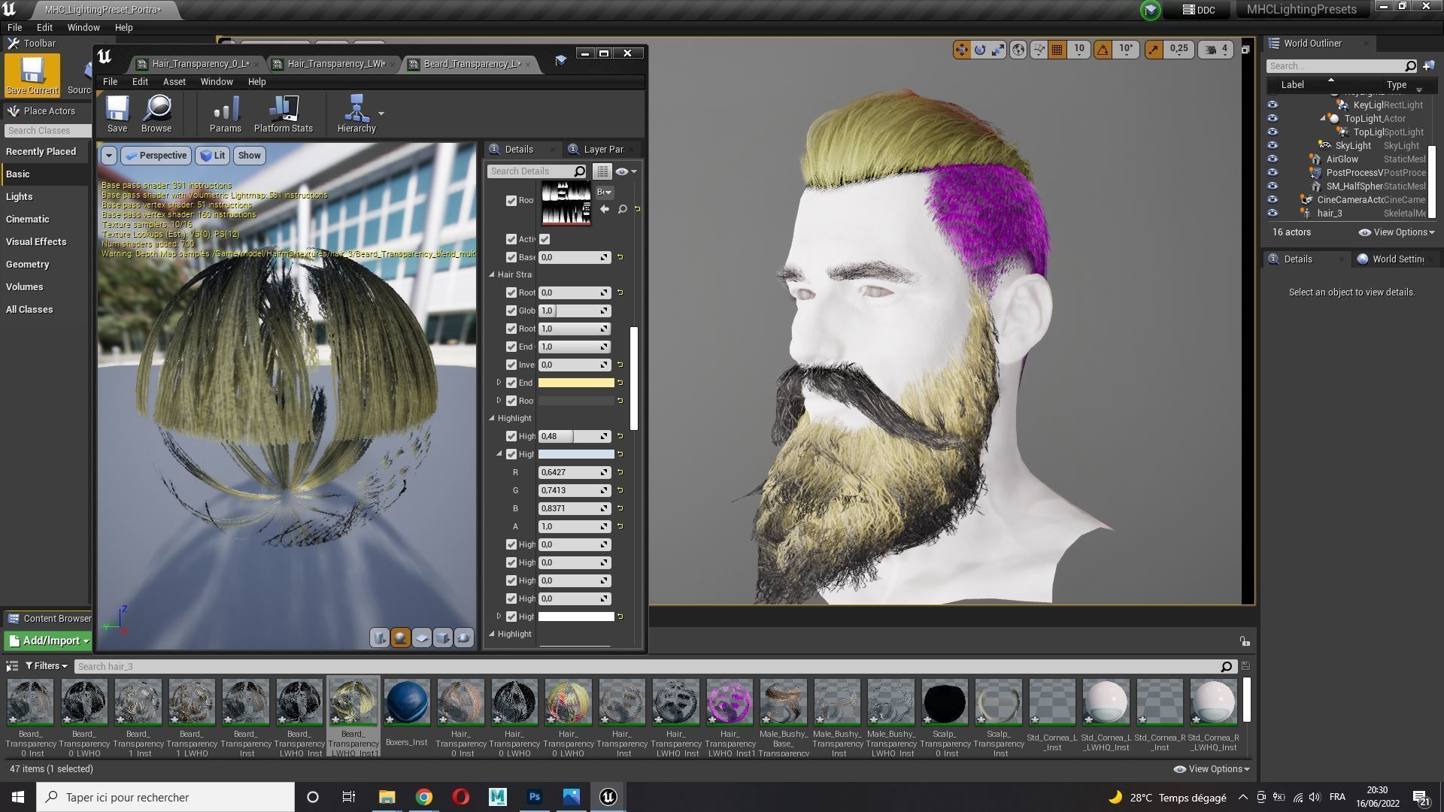Toggle grid snapping in the level viewport
The image size is (1444, 812).
[x=1057, y=50]
